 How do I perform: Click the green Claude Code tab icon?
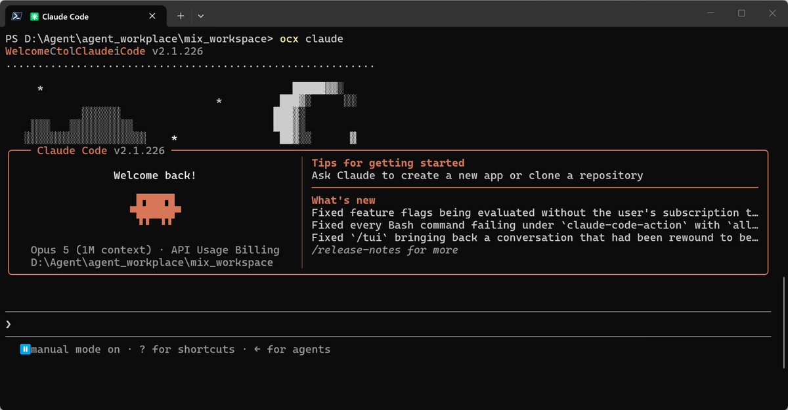[34, 16]
